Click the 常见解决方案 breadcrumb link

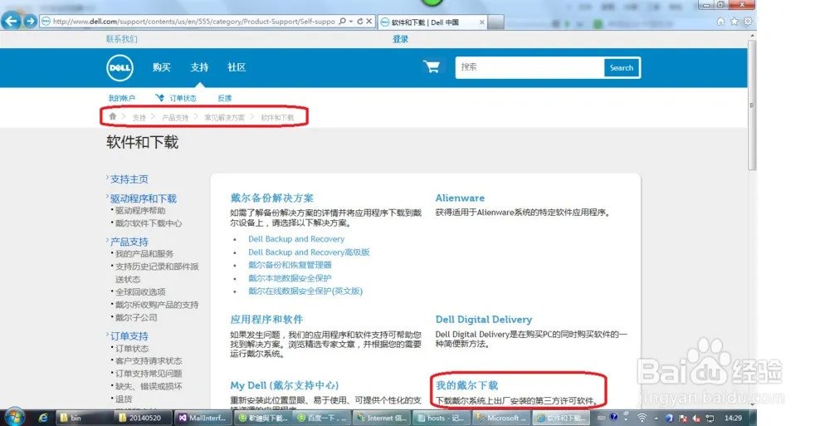click(x=224, y=117)
